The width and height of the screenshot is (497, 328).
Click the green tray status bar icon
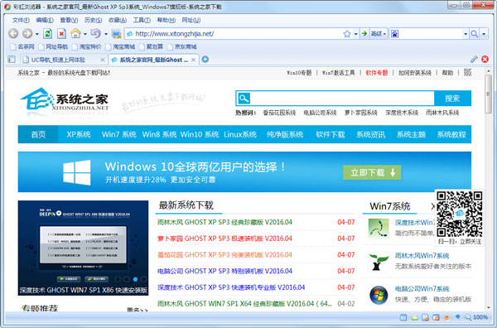coord(415,317)
